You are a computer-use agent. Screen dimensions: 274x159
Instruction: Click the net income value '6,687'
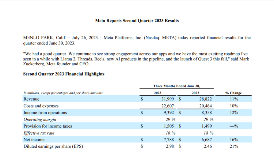[207, 140]
